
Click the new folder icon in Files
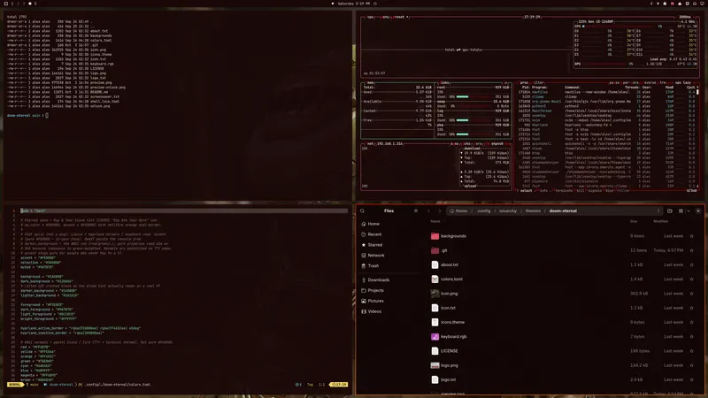[x=670, y=210]
